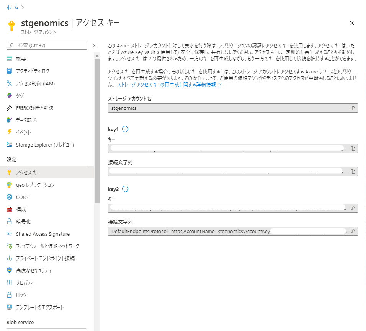Select the stgenomics account name field
Image resolution: width=366 pixels, height=331 pixels.
coord(233,108)
